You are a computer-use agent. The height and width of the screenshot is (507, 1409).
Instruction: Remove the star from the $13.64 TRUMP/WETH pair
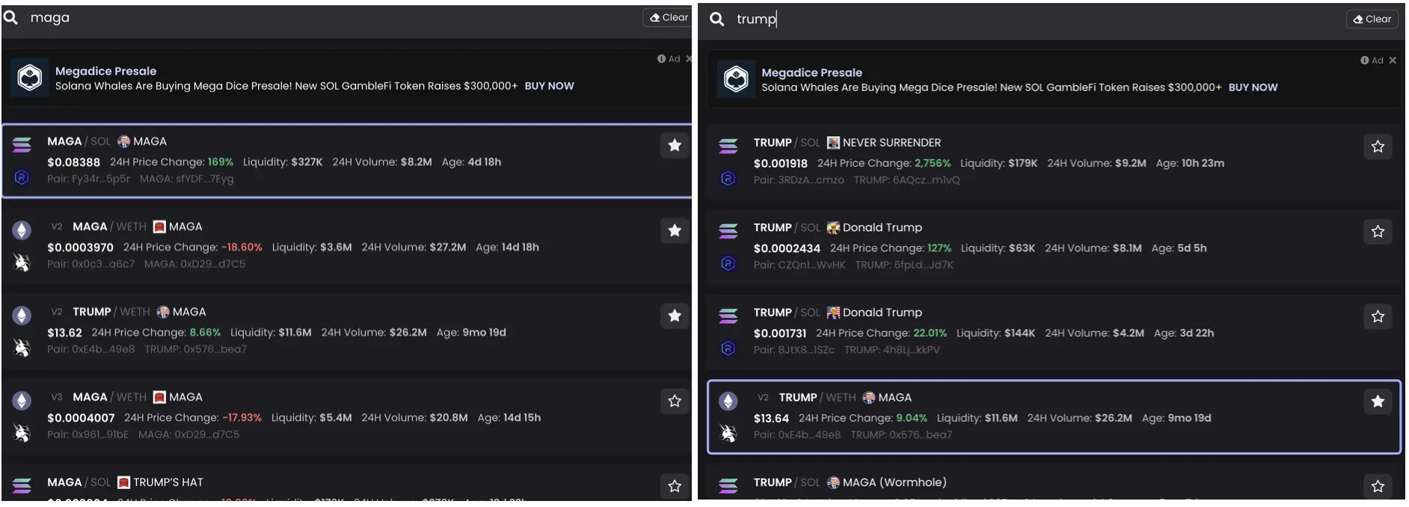coord(1378,402)
